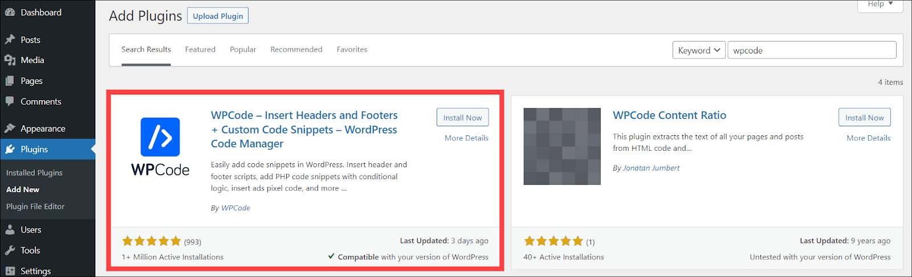Switch to the Popular tab

(243, 49)
